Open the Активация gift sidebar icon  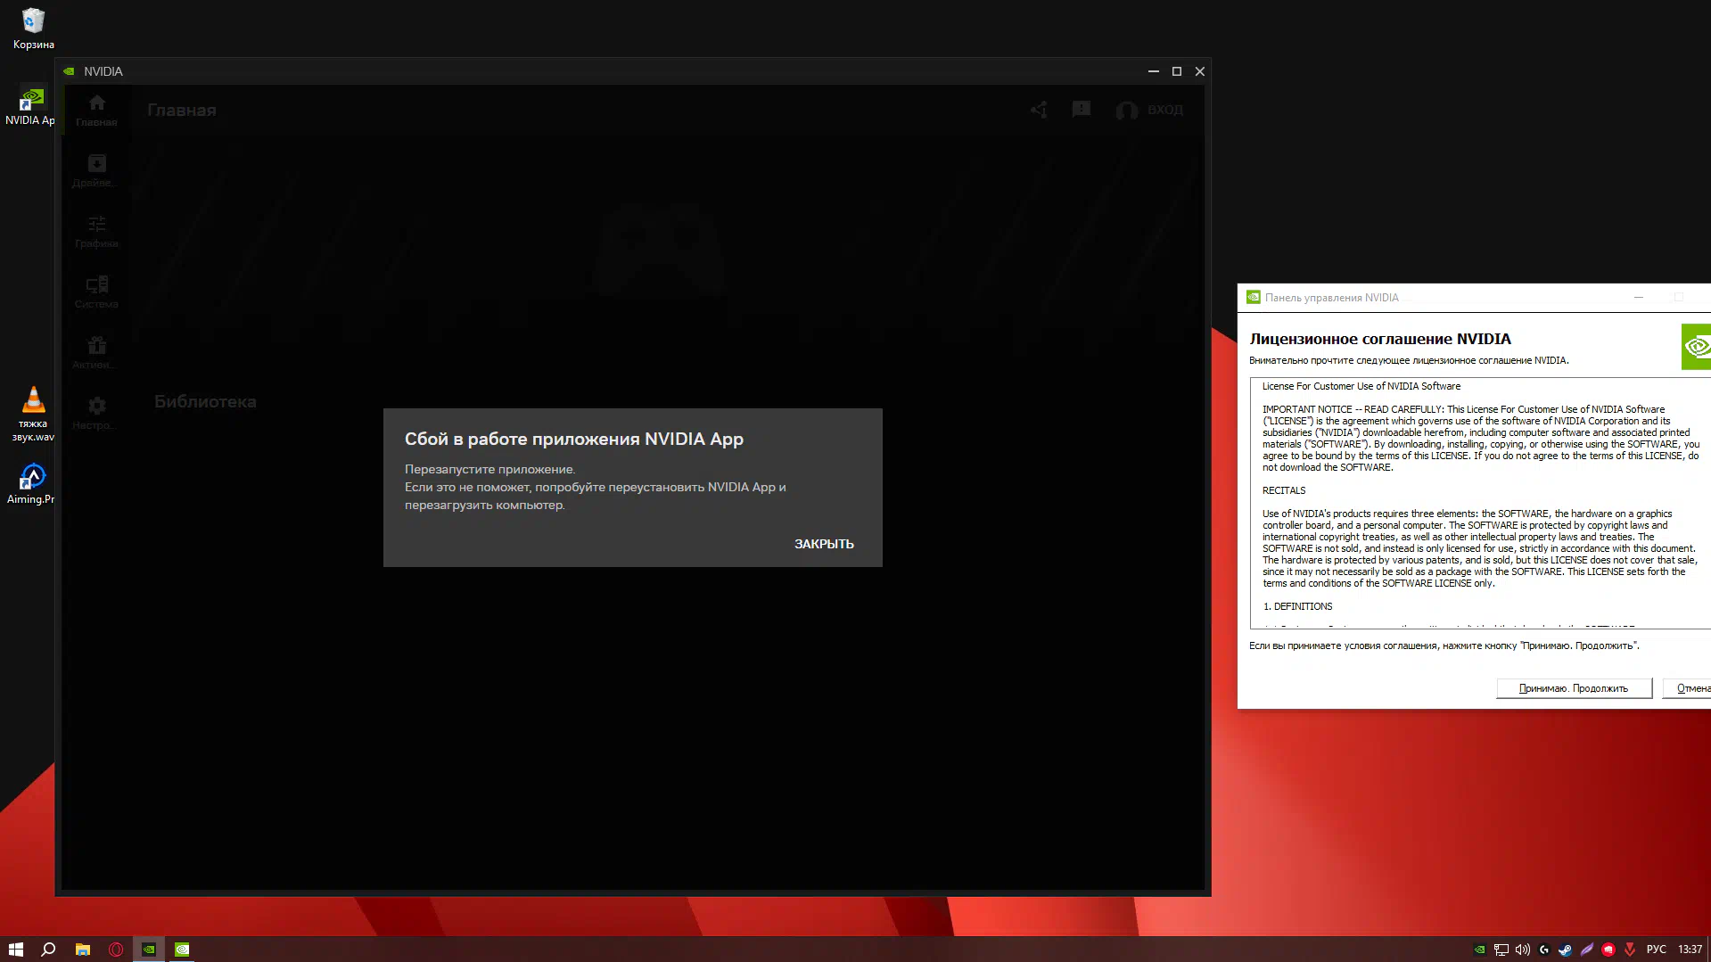(96, 352)
